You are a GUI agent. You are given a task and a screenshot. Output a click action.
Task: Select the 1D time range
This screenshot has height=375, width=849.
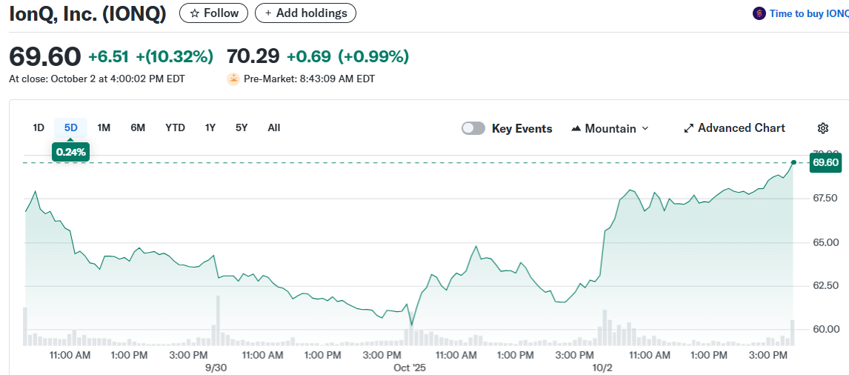39,127
